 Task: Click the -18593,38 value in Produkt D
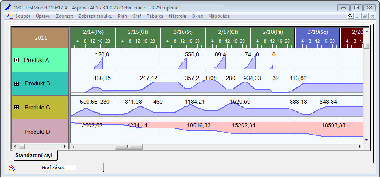tap(333, 126)
